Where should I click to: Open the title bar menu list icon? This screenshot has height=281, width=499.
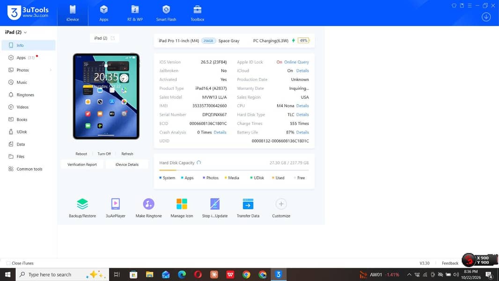coord(470,6)
